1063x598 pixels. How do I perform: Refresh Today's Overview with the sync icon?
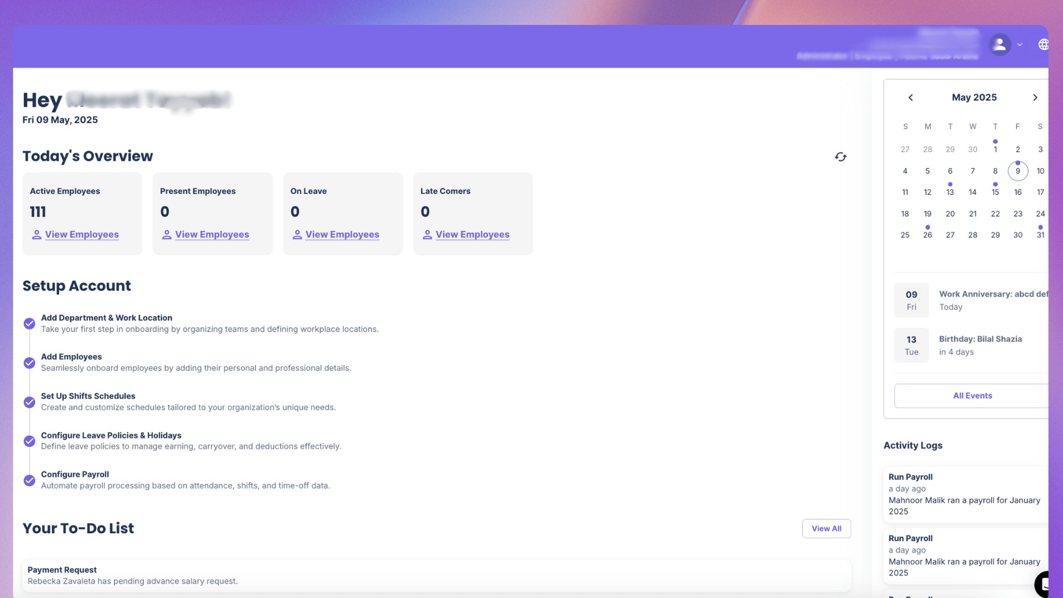(x=840, y=157)
